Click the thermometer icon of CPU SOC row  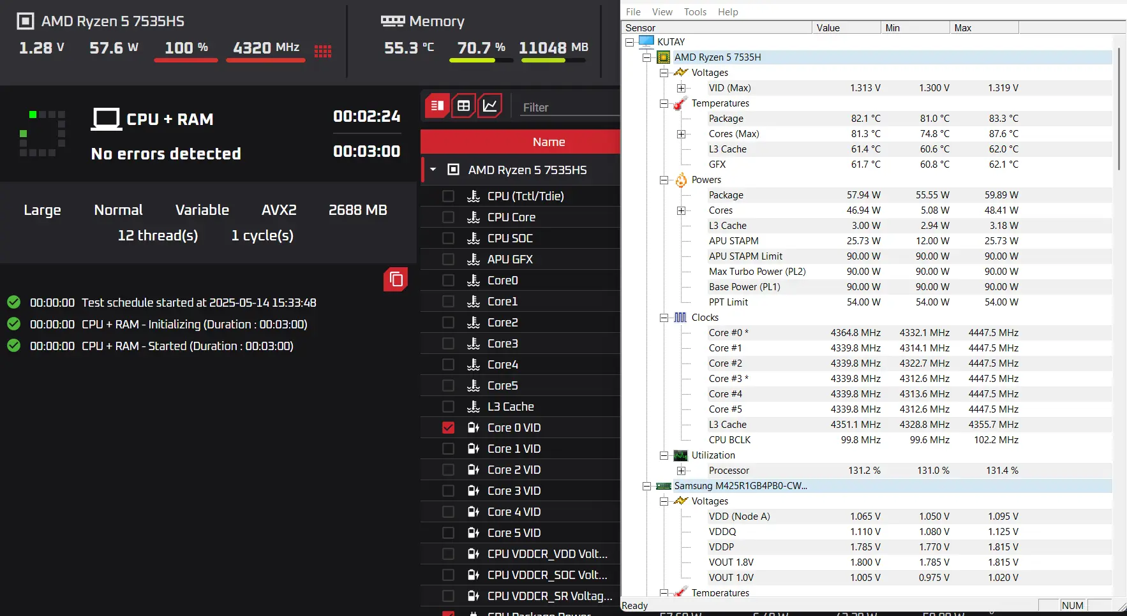point(474,238)
